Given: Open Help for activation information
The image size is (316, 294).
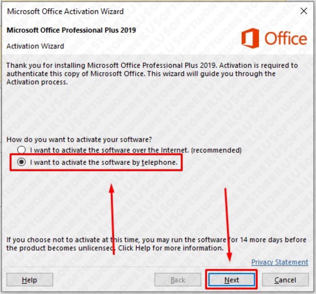Looking at the screenshot, I should pyautogui.click(x=30, y=280).
